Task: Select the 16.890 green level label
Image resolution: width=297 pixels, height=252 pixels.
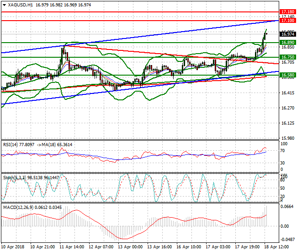Action: [x=287, y=43]
